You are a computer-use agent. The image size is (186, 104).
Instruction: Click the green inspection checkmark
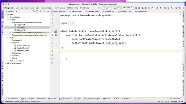point(180,15)
